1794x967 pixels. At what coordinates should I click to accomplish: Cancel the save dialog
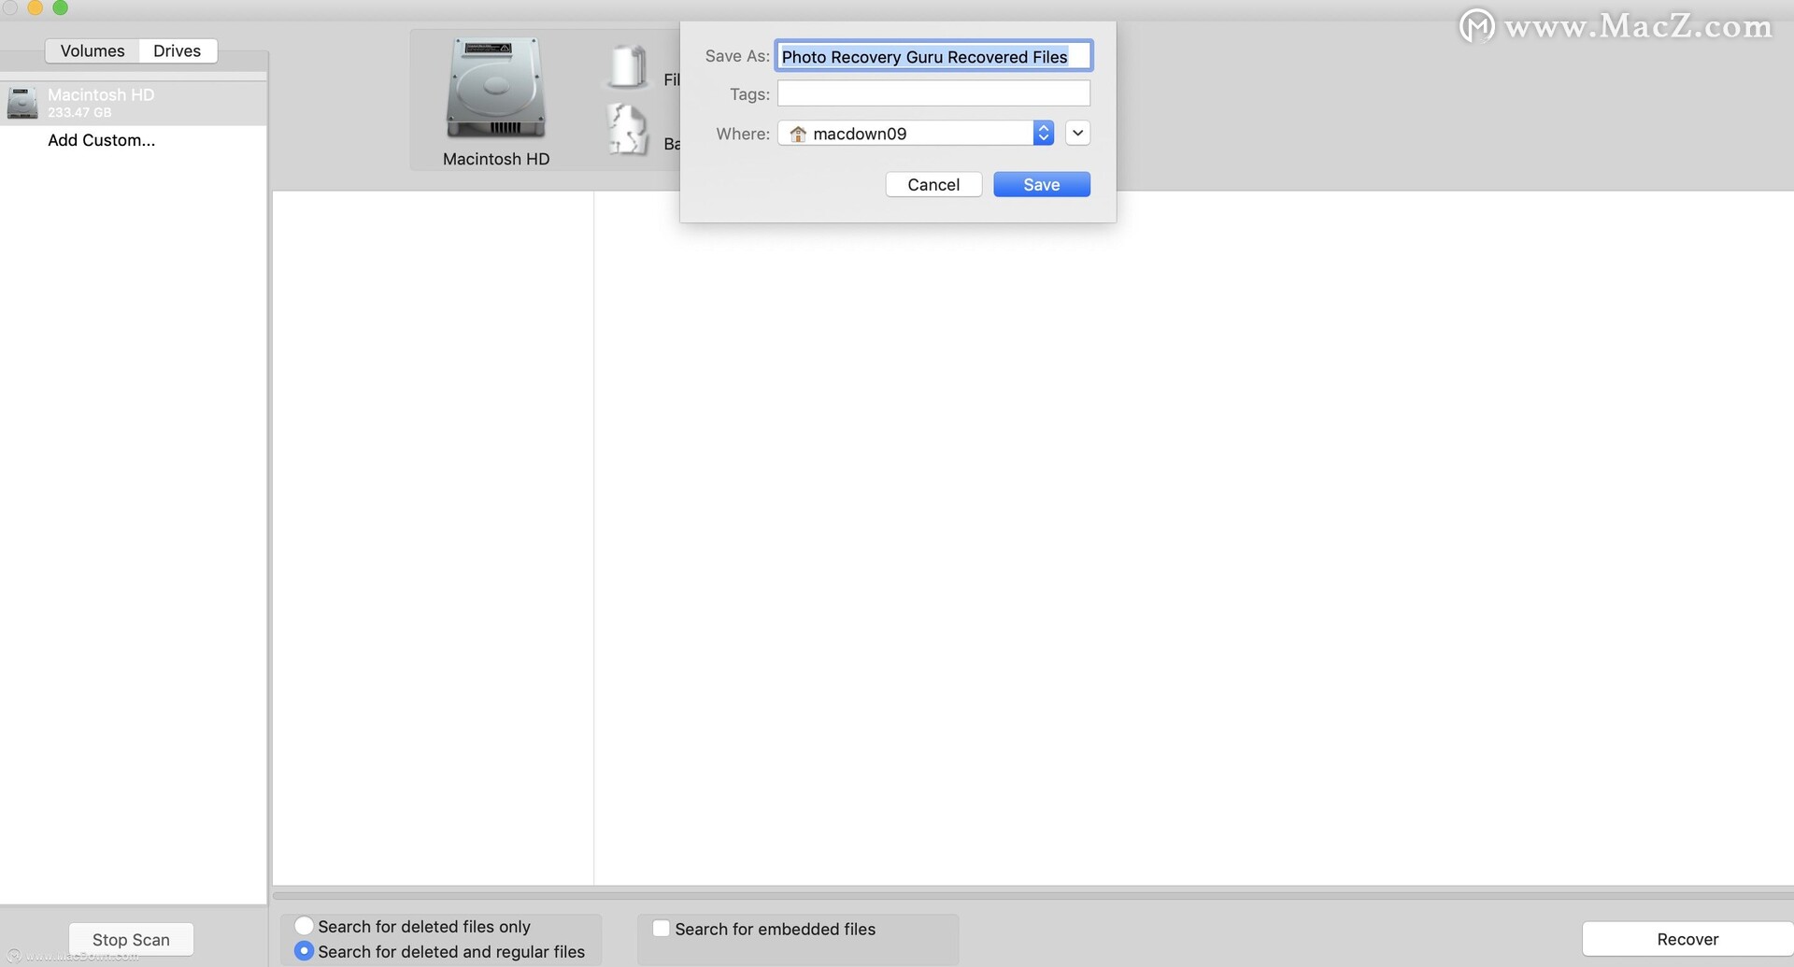tap(933, 184)
